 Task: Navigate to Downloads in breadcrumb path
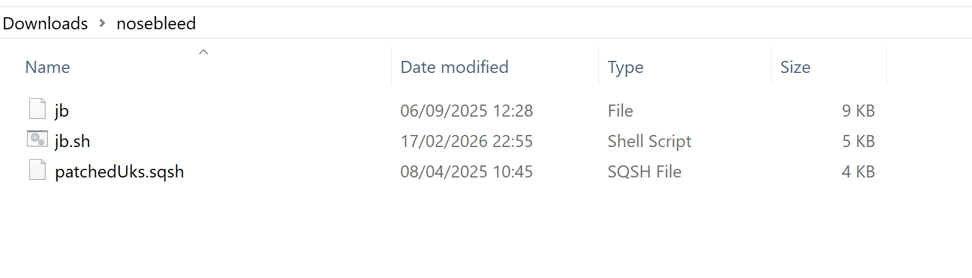[45, 23]
